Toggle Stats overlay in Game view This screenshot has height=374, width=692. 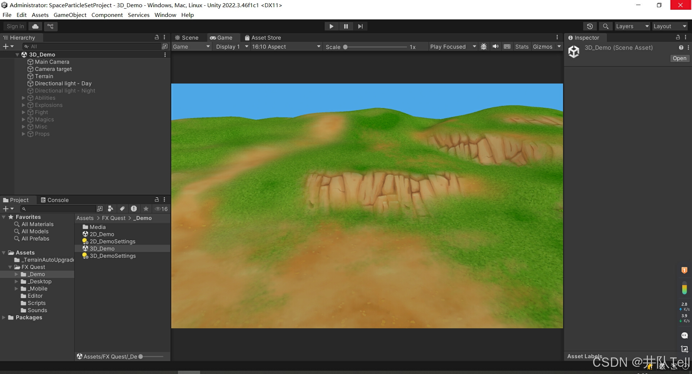tap(522, 46)
